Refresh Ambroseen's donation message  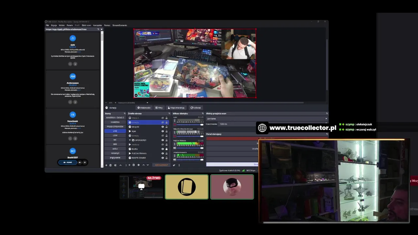click(x=70, y=102)
